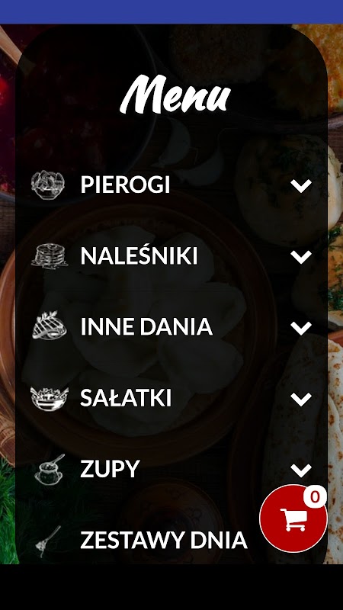Click the soup cup icon beside Zupy
This screenshot has height=610, width=343.
(x=50, y=470)
